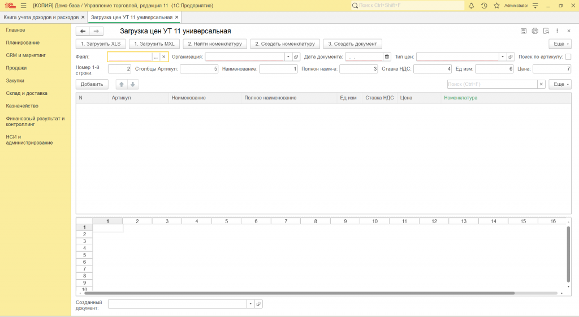
Task: Save spreadsheet with diskette icon
Action: tap(524, 31)
